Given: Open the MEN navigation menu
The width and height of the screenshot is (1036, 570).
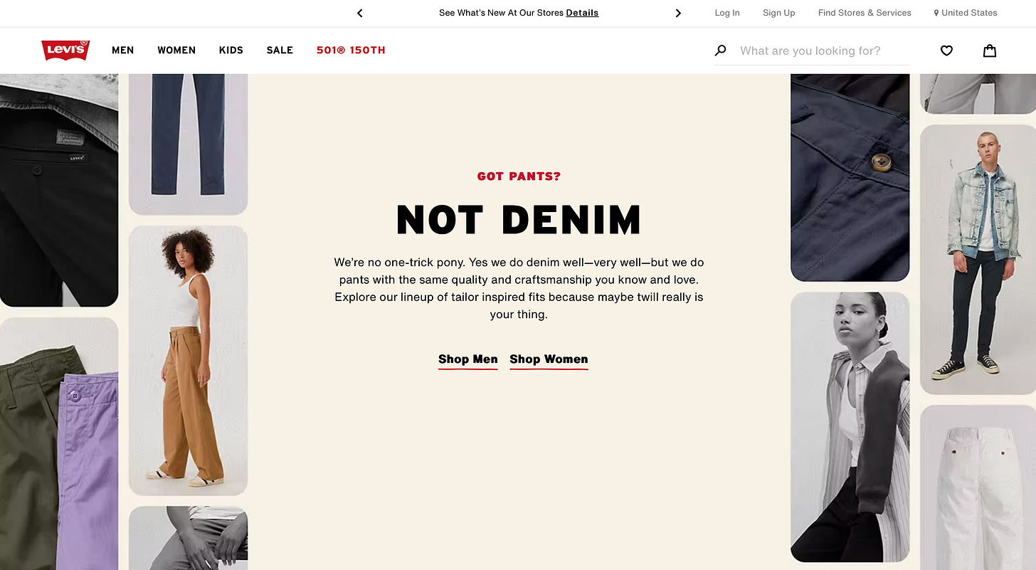Looking at the screenshot, I should [122, 50].
